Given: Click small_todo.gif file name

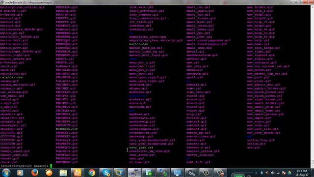Looking at the screenshot, I should tap(199, 48).
